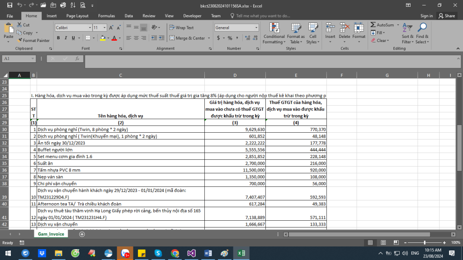Expand Merge & Center options arrow
This screenshot has height=260, width=463.
pos(209,38)
